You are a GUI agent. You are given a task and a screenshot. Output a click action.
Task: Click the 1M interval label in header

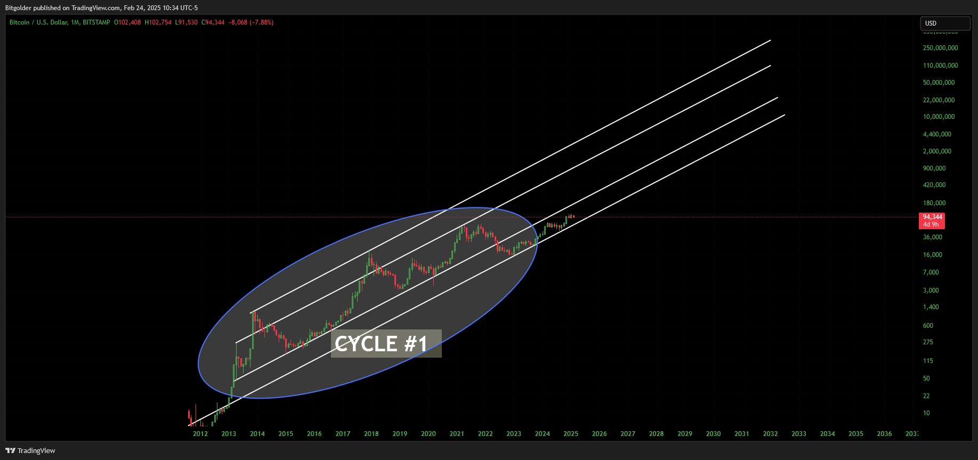[75, 22]
